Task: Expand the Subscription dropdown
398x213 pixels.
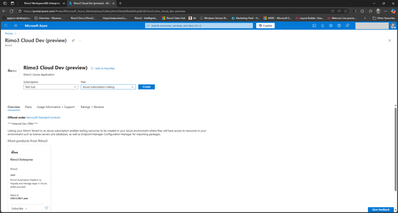Action: click(x=51, y=87)
